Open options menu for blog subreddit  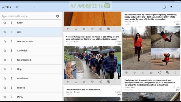pyautogui.click(x=11, y=69)
